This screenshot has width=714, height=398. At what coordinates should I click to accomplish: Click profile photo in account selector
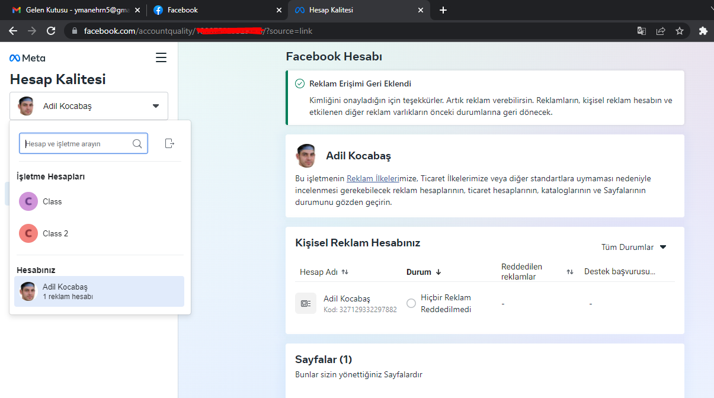click(26, 106)
